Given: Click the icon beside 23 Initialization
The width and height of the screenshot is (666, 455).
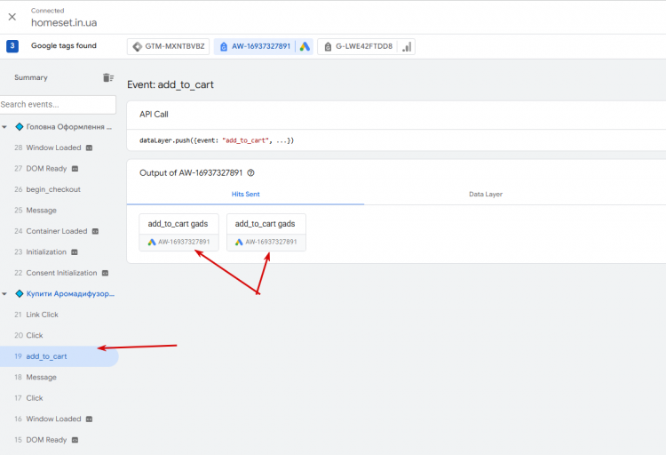Looking at the screenshot, I should coord(75,252).
